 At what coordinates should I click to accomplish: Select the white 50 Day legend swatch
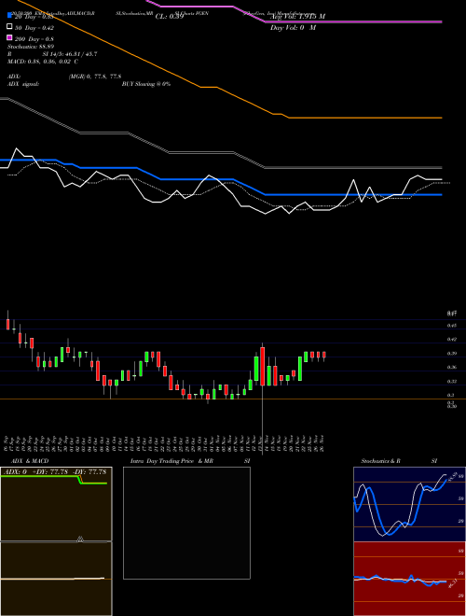pos(9,26)
